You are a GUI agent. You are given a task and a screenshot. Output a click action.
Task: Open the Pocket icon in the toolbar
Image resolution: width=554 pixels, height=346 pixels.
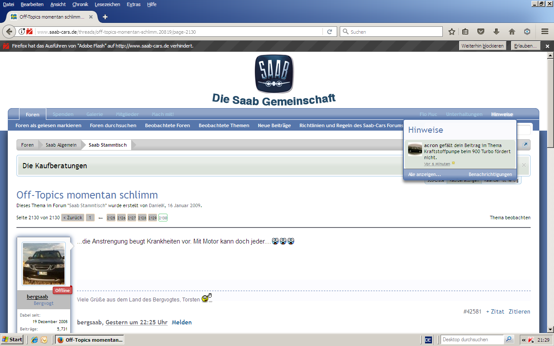coord(480,32)
